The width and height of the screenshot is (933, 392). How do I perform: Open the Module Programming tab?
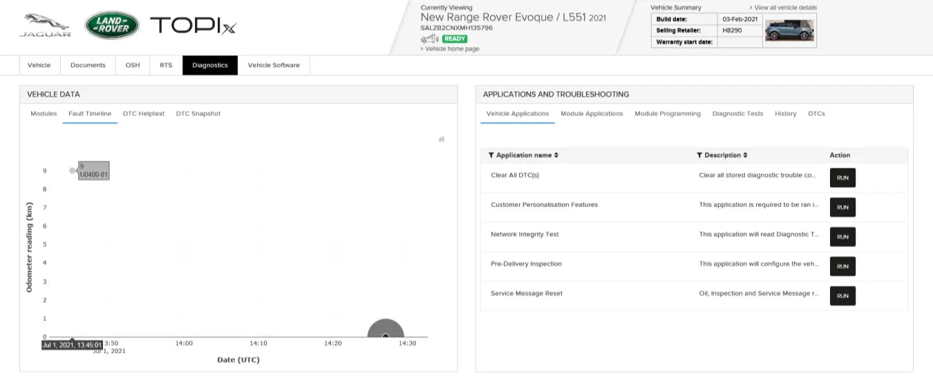click(x=668, y=114)
